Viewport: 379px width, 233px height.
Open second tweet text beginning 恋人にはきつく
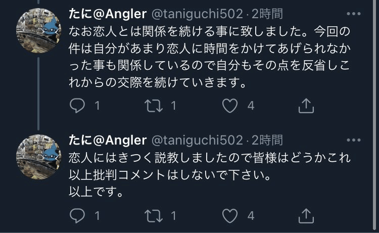tap(210, 174)
